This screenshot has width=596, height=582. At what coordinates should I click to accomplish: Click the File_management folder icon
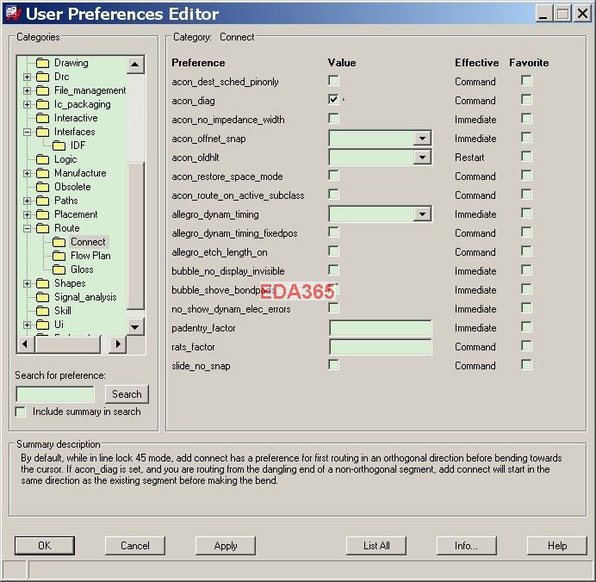click(42, 90)
